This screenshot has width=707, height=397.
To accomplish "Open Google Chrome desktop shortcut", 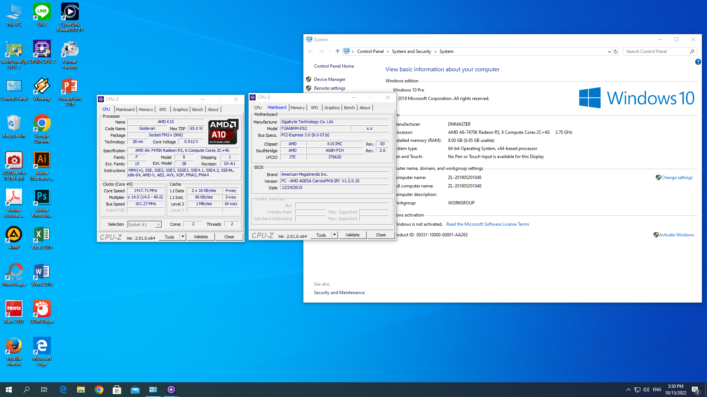I will (x=42, y=129).
